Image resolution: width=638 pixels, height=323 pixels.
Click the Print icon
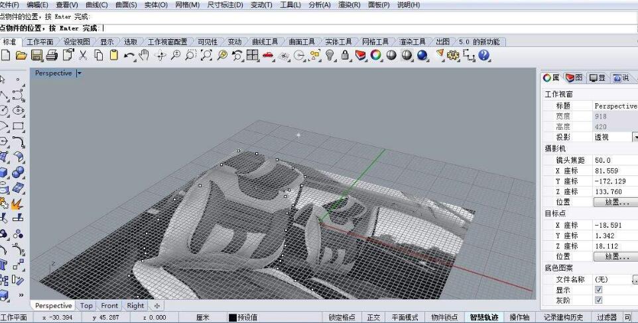coord(52,55)
